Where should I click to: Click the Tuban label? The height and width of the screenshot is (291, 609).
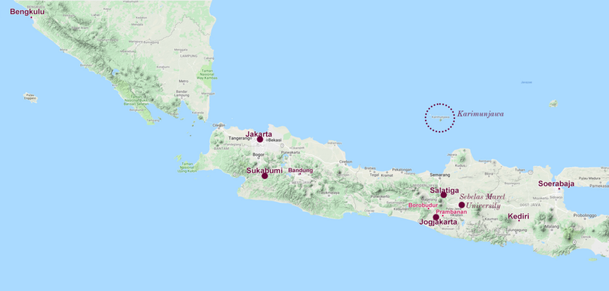[x=520, y=170]
